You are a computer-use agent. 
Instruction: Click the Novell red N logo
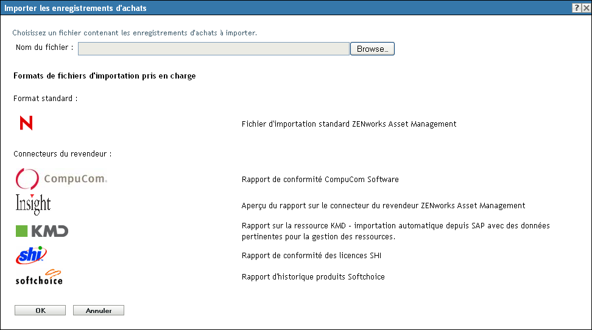tap(26, 124)
